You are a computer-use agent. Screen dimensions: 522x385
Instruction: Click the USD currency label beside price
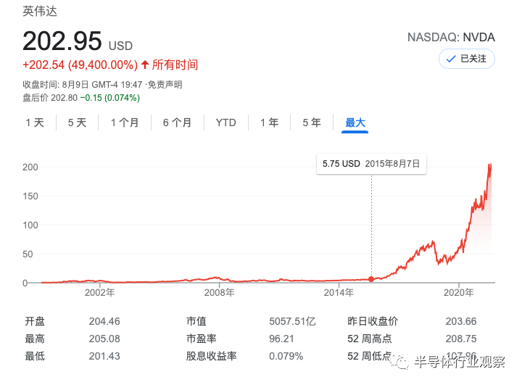coord(120,46)
